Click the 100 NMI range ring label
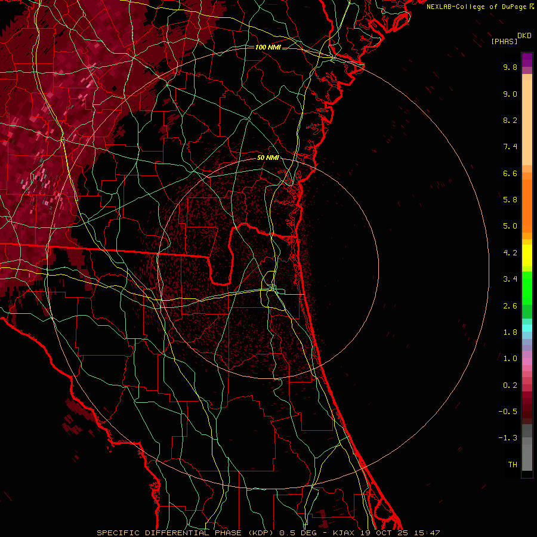The height and width of the screenshot is (537, 537). [x=268, y=47]
